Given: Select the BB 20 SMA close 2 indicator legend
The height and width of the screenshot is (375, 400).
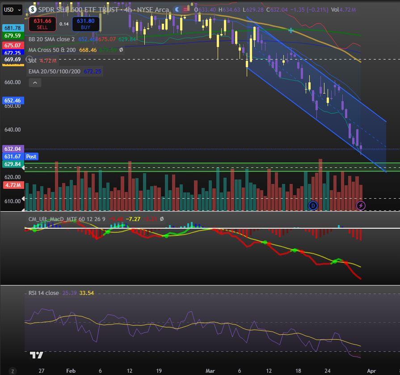Looking at the screenshot, I should tap(51, 39).
